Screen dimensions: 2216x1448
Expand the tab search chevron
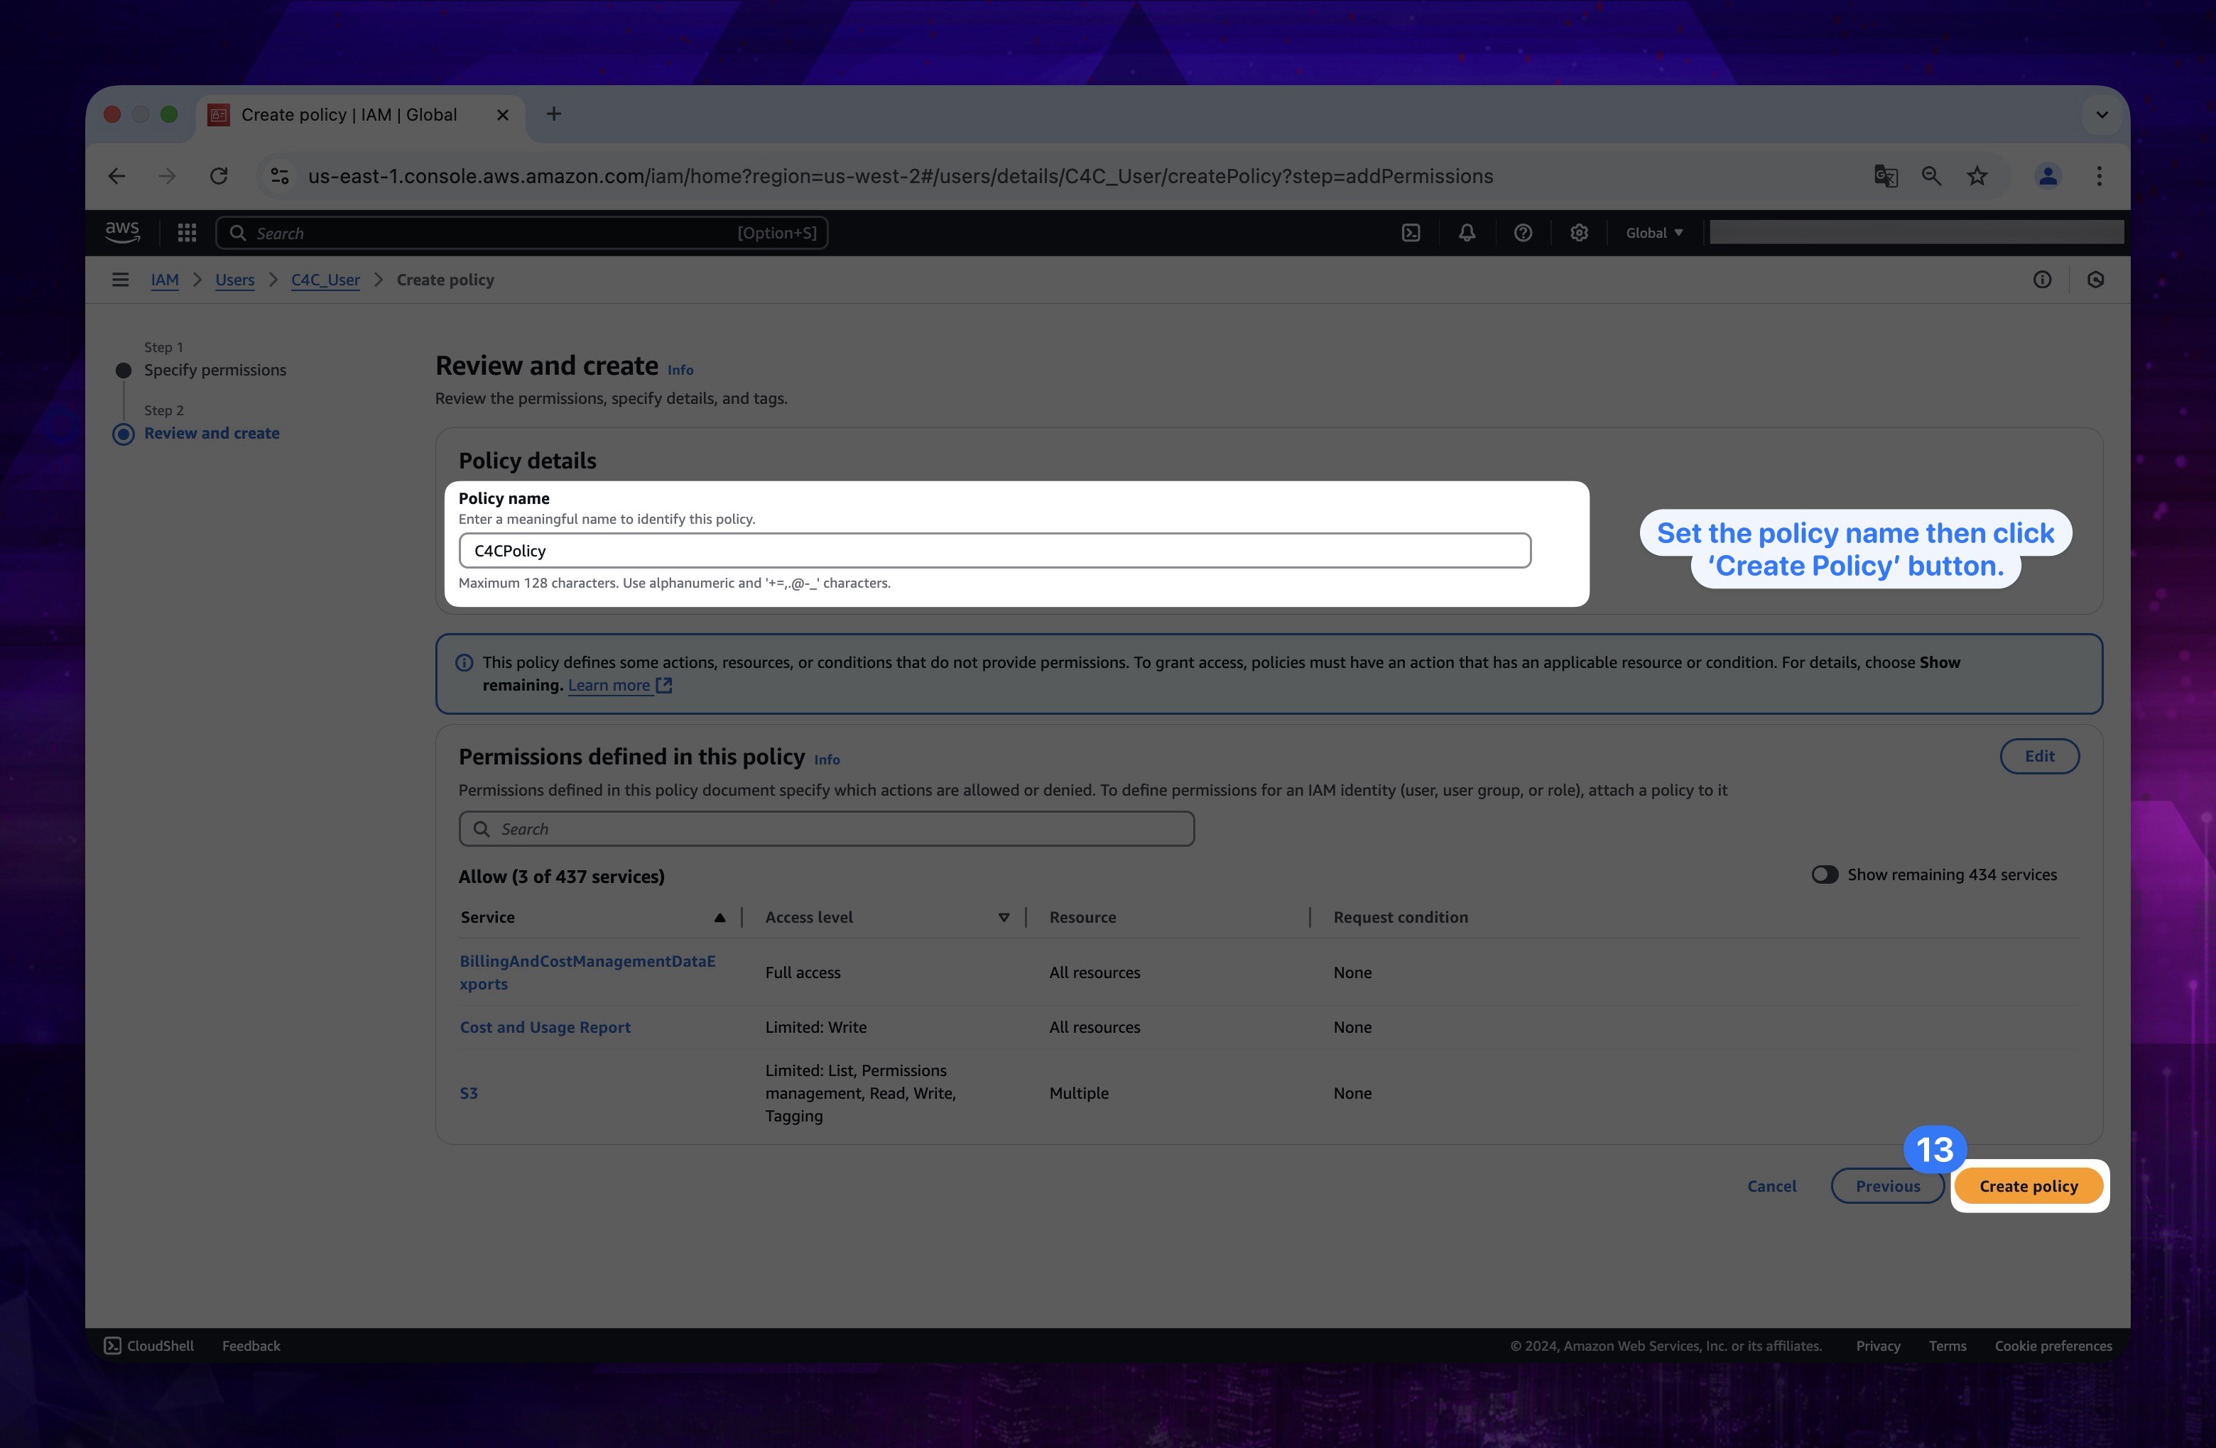pos(2102,114)
